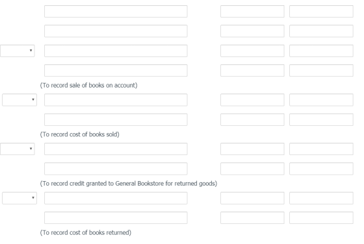Screen dimensions: 364x244
Task: Open the date dropdown for the sale on account entry
Action: pos(18,51)
